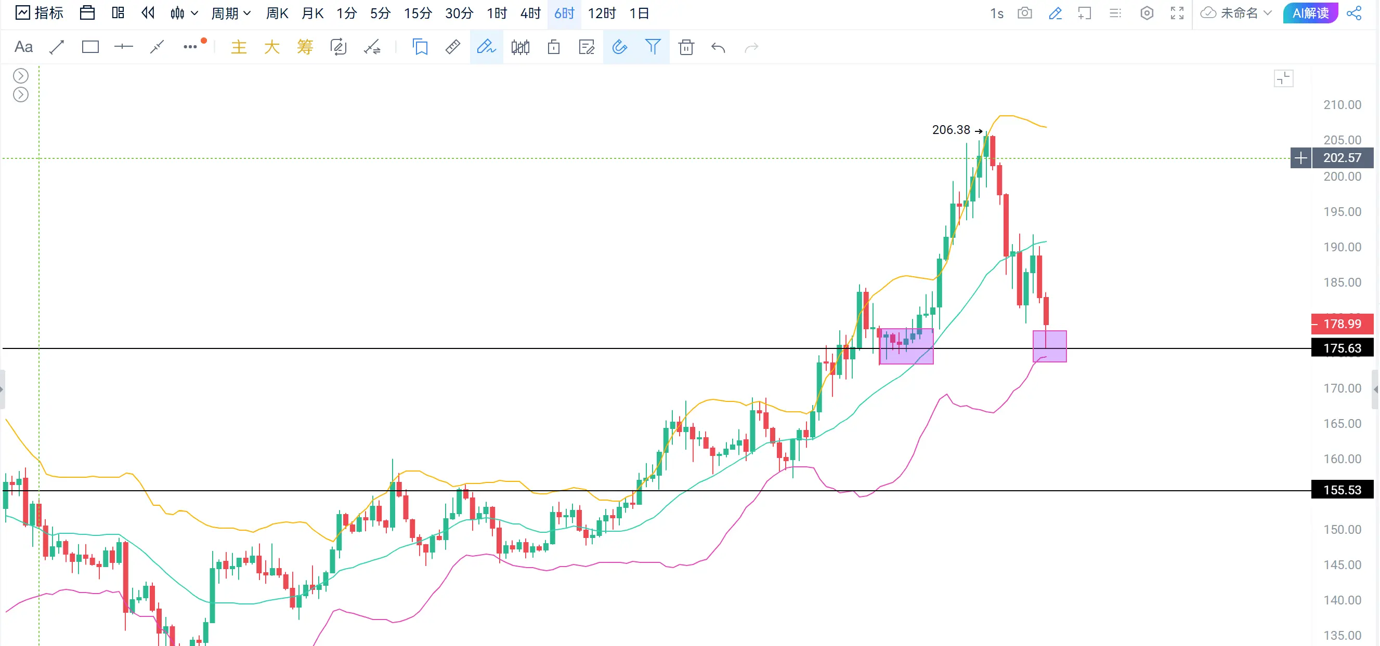This screenshot has width=1380, height=646.
Task: Expand the first circled arrow legend
Action: [x=20, y=75]
